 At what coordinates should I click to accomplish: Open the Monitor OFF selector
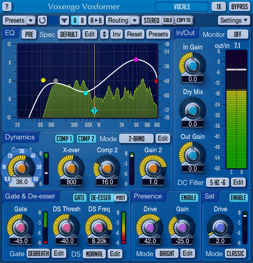pos(238,35)
